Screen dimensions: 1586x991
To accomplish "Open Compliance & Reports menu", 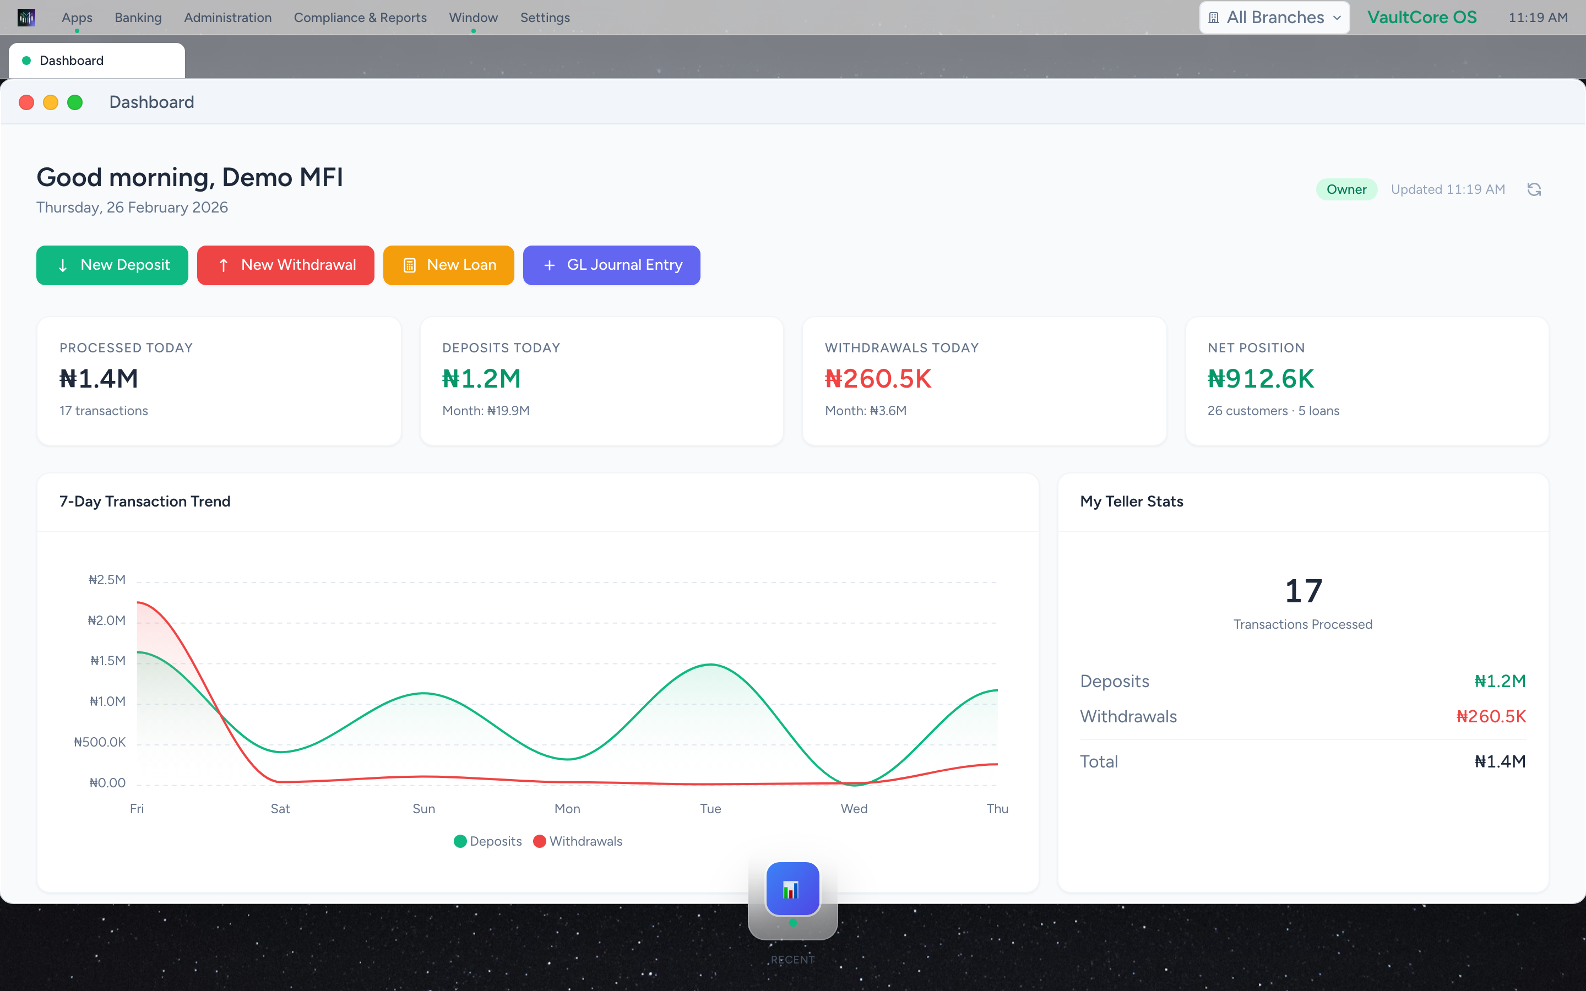I will click(x=360, y=18).
